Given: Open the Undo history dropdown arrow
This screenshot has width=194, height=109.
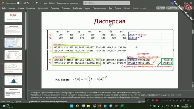Looking at the screenshot, I should pos(31,3).
